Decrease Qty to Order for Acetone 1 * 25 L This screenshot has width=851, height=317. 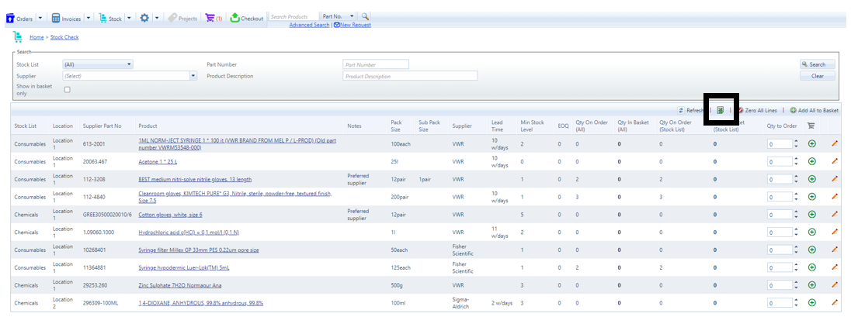click(x=796, y=164)
